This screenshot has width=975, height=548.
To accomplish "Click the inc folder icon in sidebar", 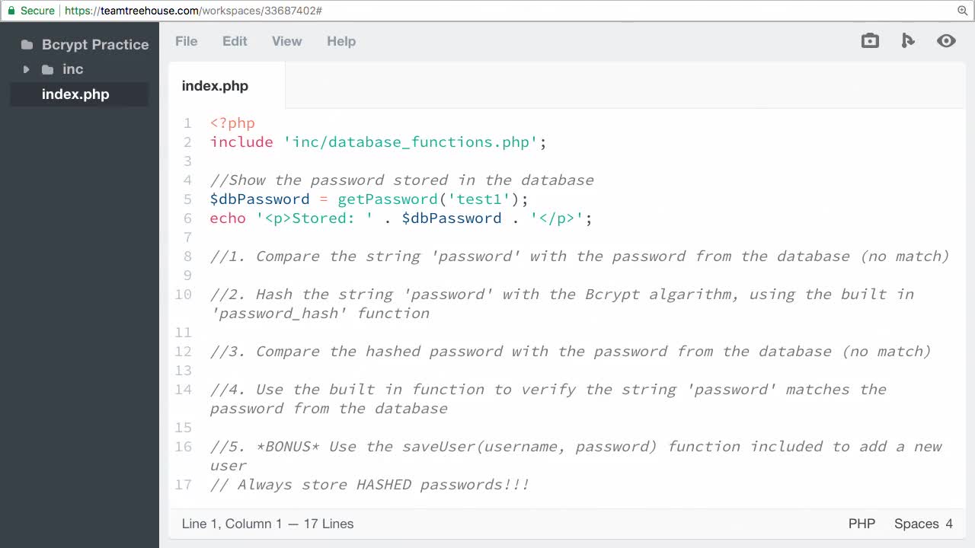I will (x=47, y=69).
